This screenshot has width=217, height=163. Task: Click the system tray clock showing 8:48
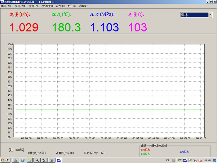[x=208, y=160]
